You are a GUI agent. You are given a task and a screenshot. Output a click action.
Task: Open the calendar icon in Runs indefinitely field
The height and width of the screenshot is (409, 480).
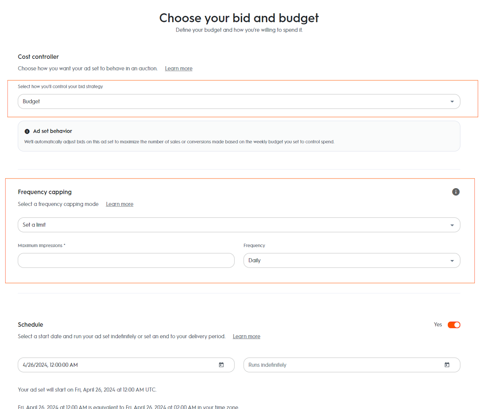pyautogui.click(x=447, y=365)
